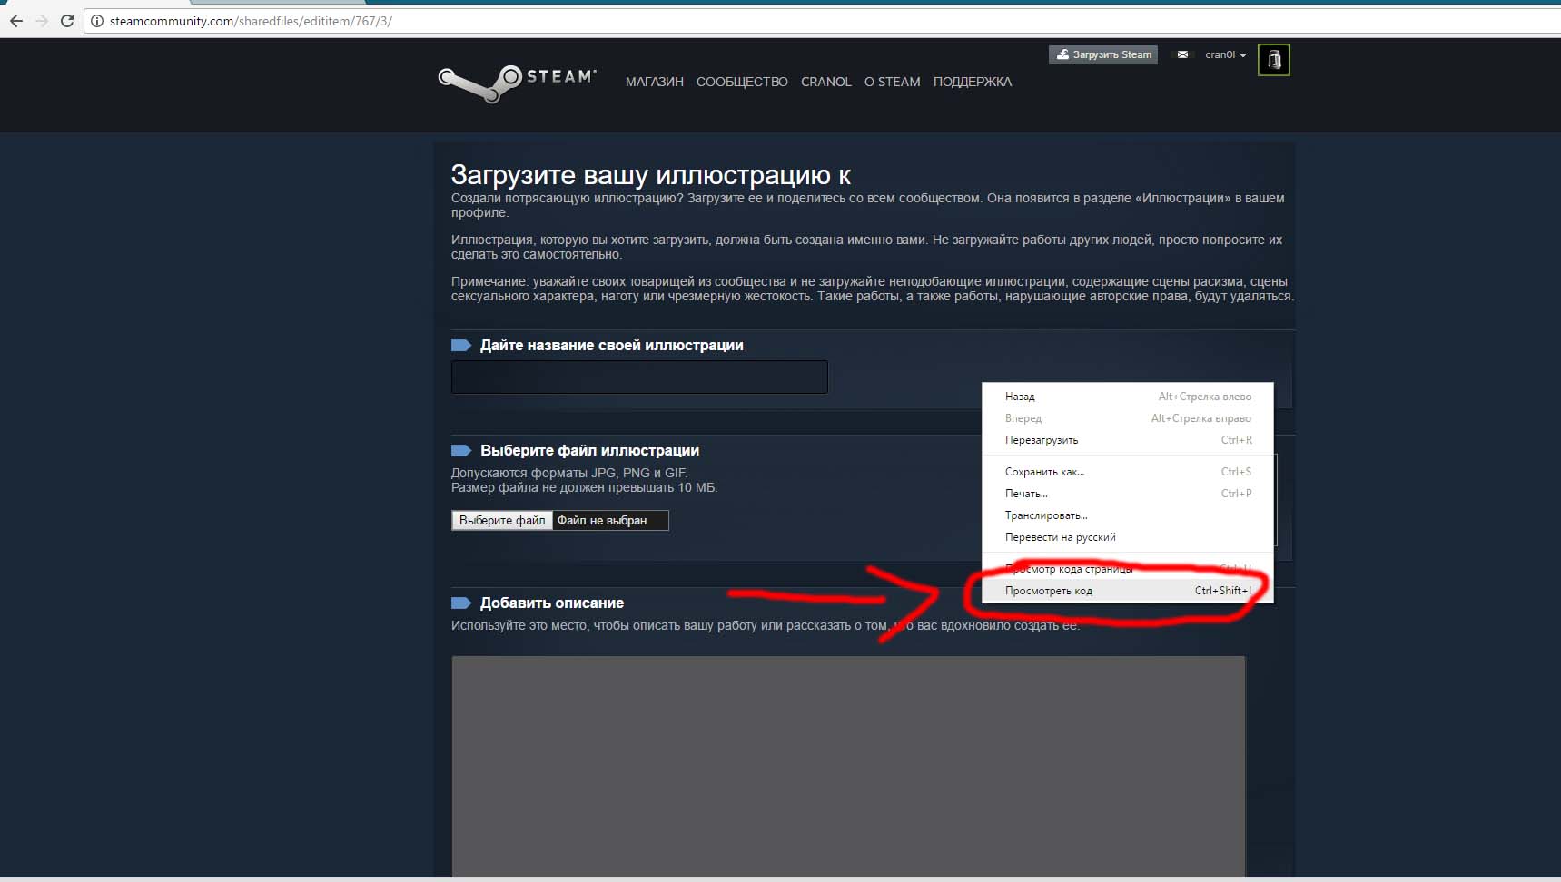Focus the illustration title input field

click(x=639, y=377)
